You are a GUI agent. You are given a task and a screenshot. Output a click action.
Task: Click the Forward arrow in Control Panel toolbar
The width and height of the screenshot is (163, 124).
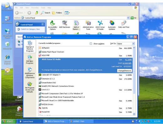(29, 13)
